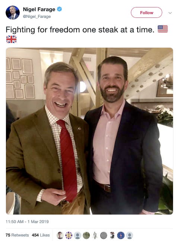Open the black-and-white spiral liker avatar
179x241 pixels.
tap(103, 235)
